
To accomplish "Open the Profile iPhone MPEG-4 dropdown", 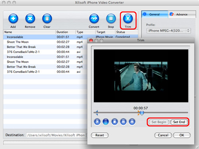I will [x=169, y=31].
